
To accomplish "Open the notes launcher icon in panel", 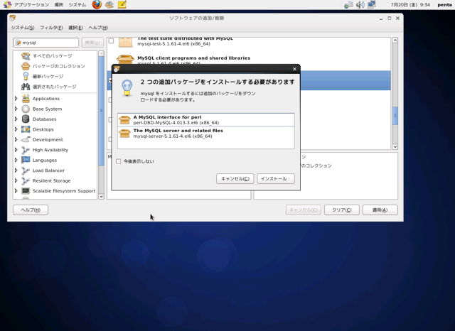I will [x=122, y=4].
